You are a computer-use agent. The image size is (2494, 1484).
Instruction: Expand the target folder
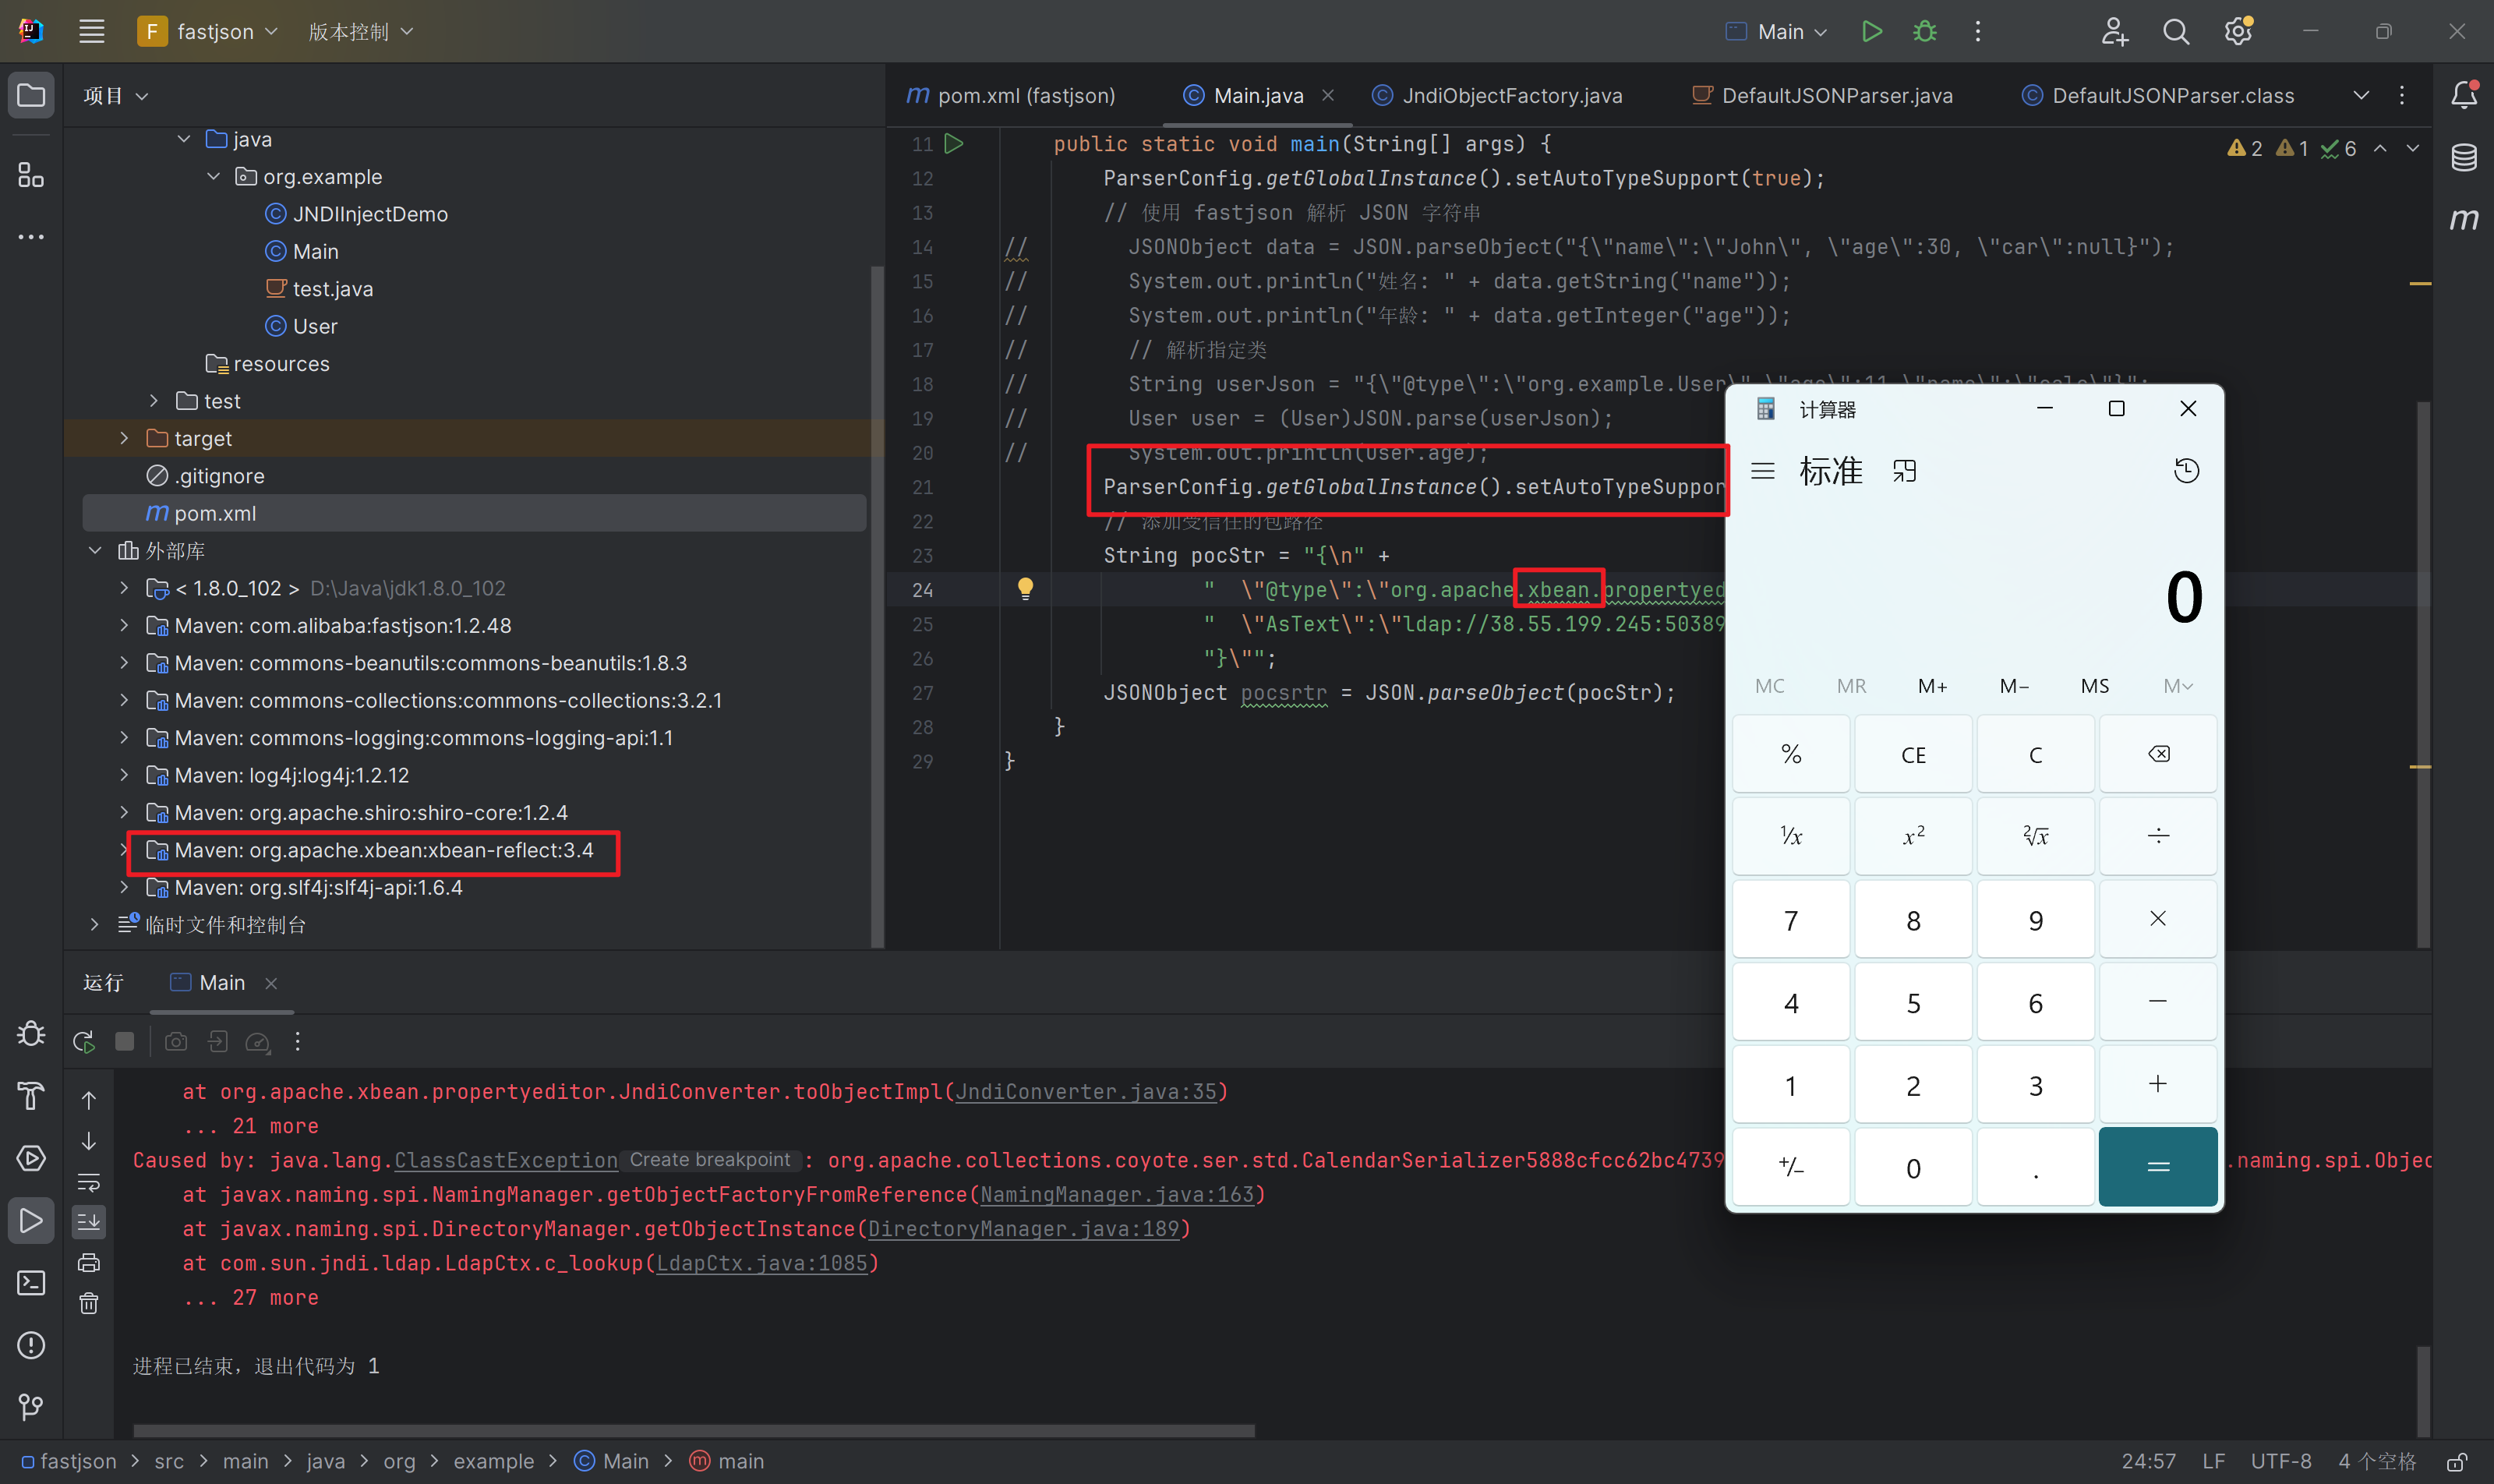coord(124,438)
